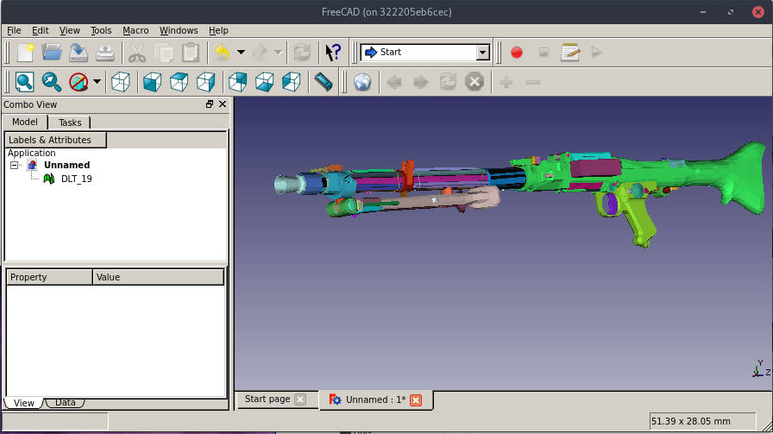Click the Fit all zoom icon
773x434 pixels.
coord(24,82)
